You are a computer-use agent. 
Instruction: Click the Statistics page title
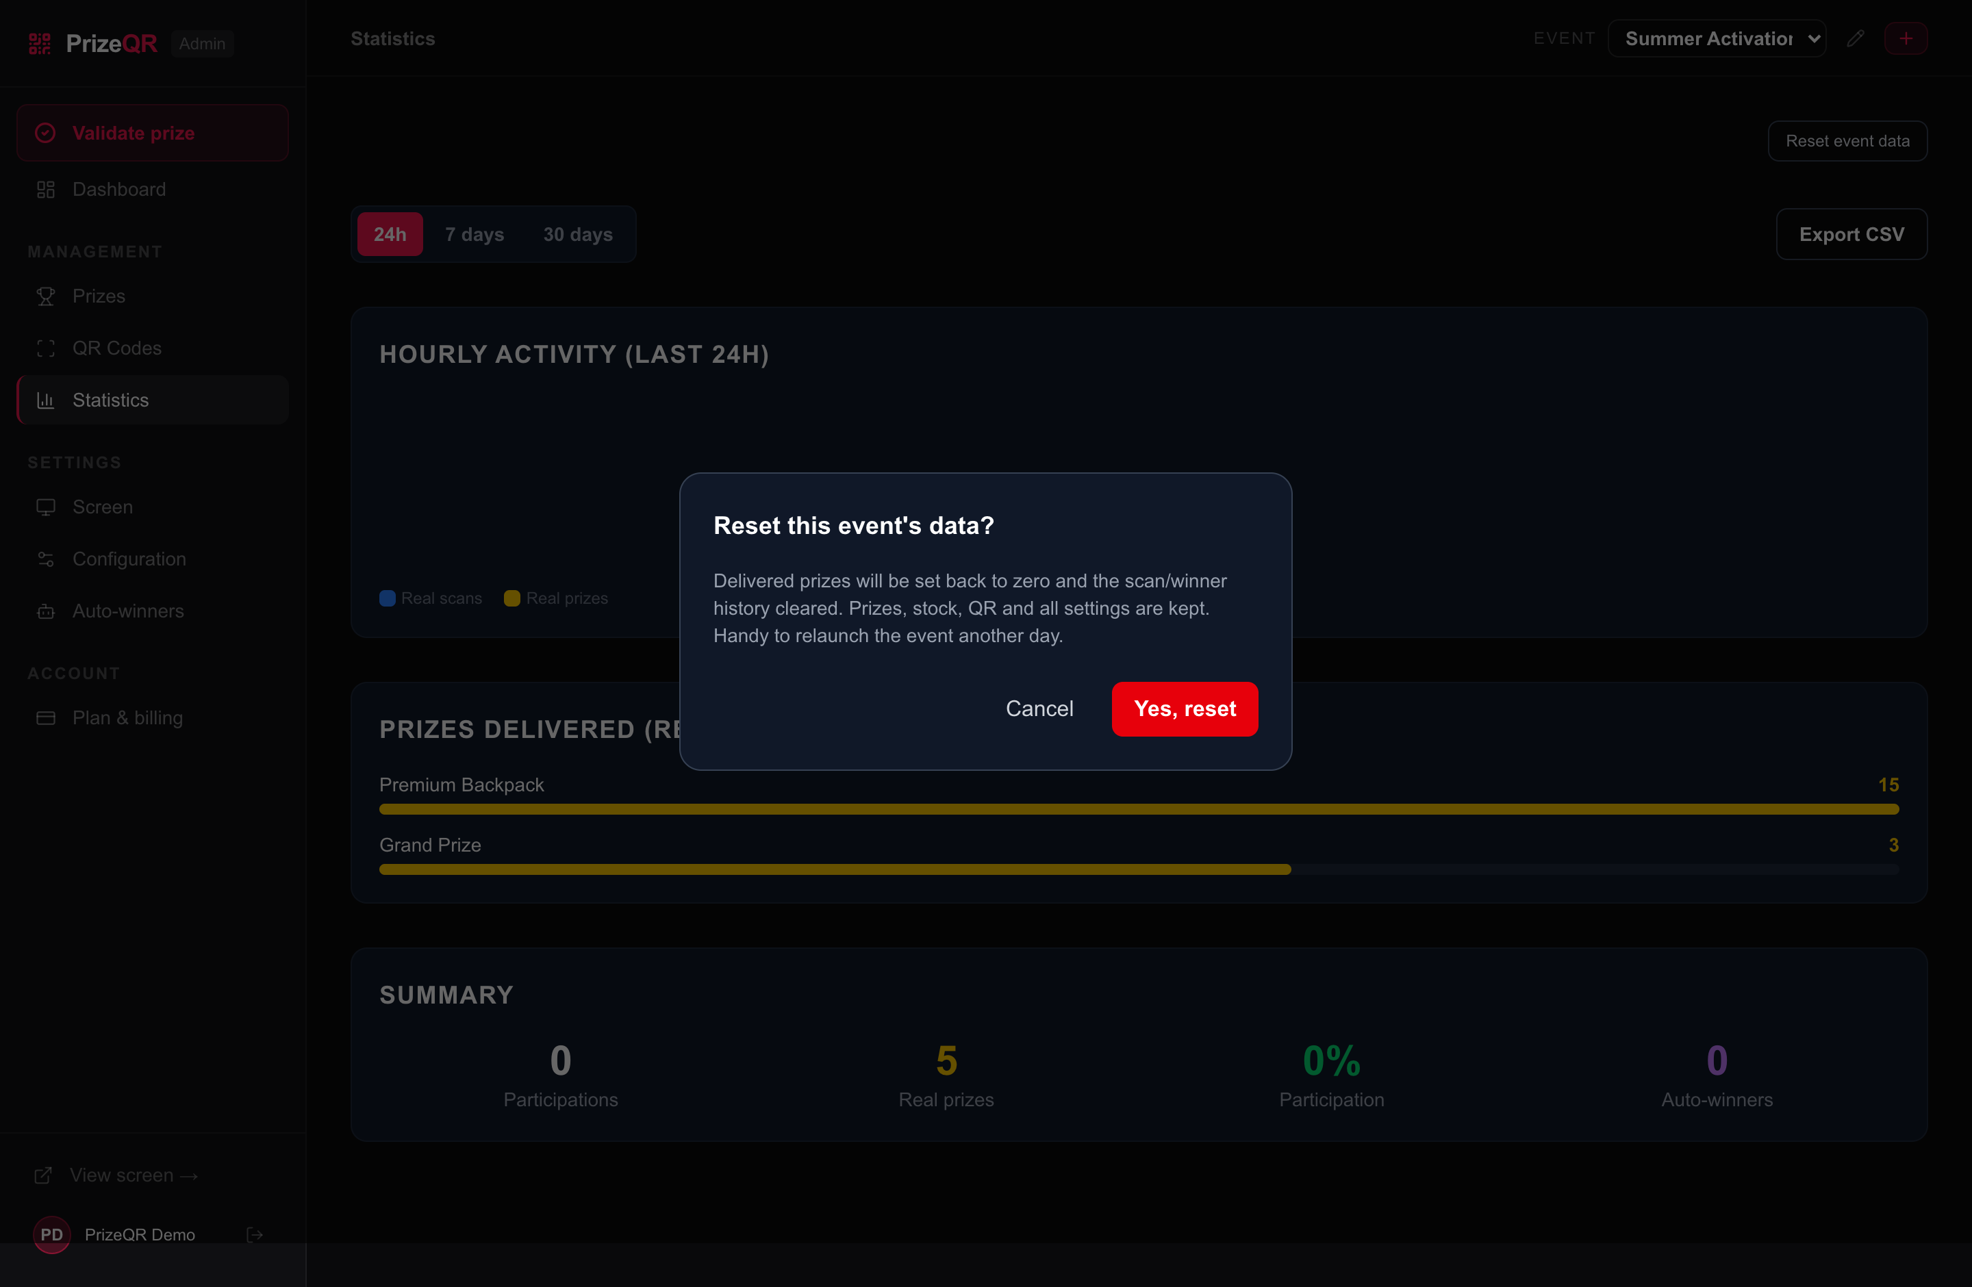(x=393, y=39)
